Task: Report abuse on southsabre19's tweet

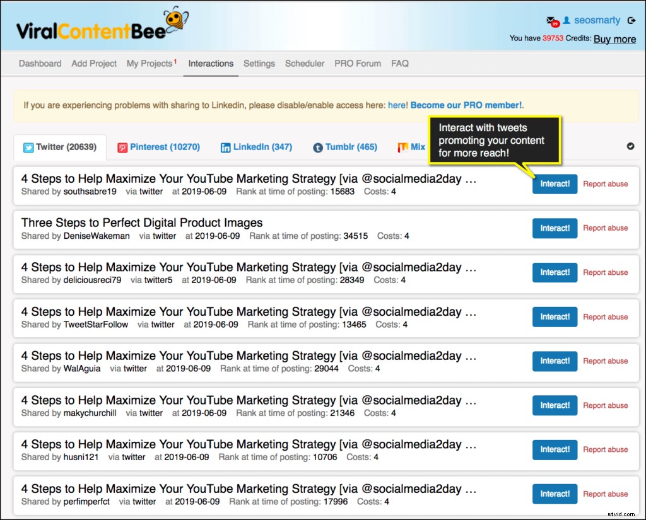Action: (x=606, y=183)
